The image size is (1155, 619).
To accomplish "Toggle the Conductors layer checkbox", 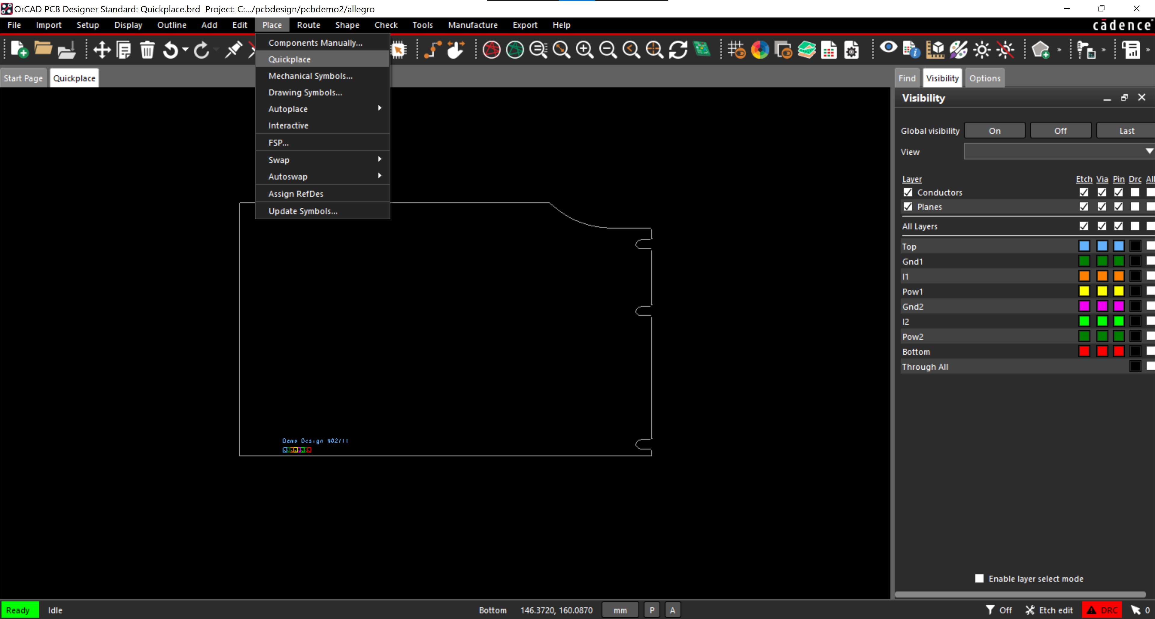I will (x=908, y=192).
